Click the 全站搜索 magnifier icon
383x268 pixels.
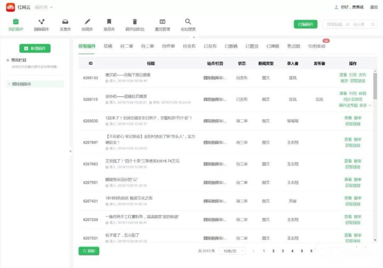point(188,22)
